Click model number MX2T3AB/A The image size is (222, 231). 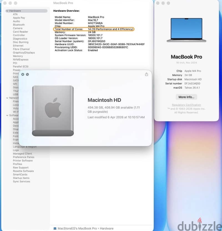(95, 23)
